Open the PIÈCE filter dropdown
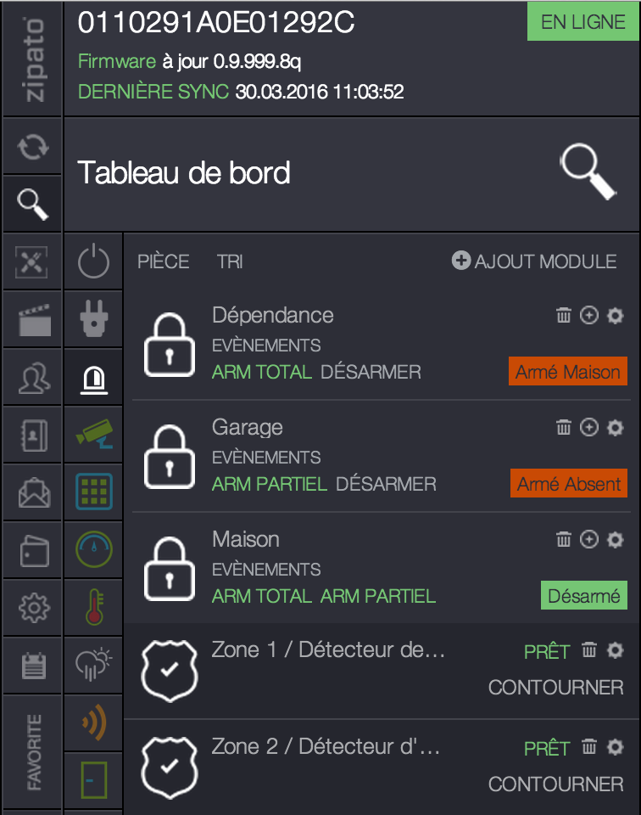This screenshot has width=641, height=815. [x=163, y=261]
